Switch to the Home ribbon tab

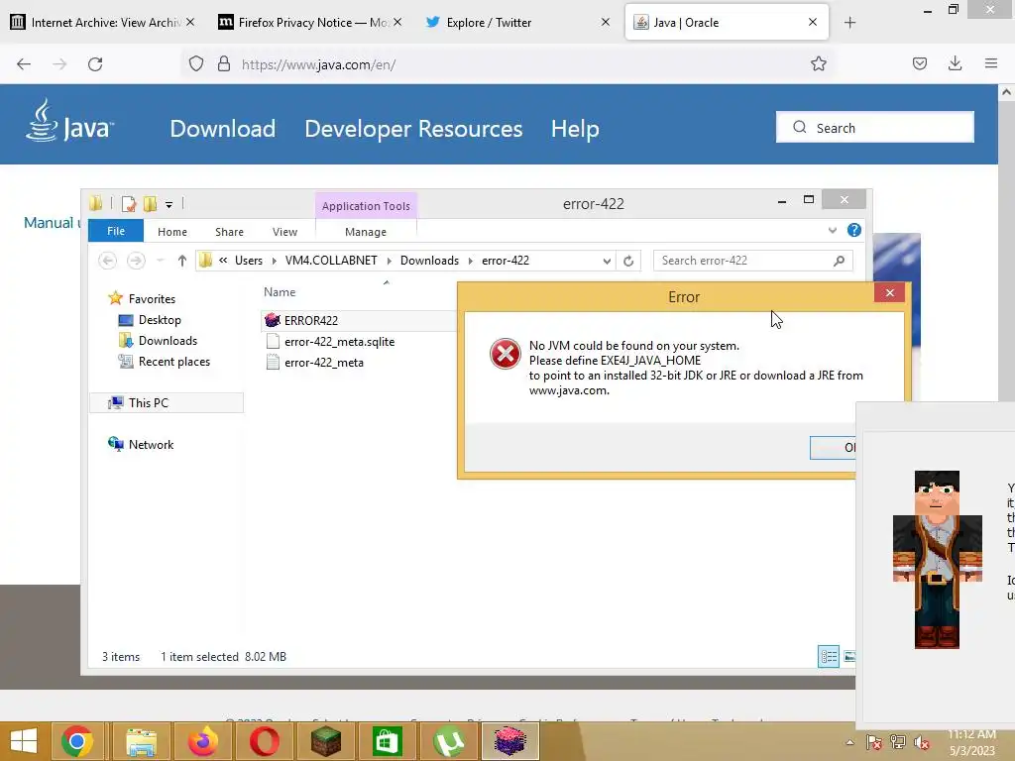(x=172, y=232)
